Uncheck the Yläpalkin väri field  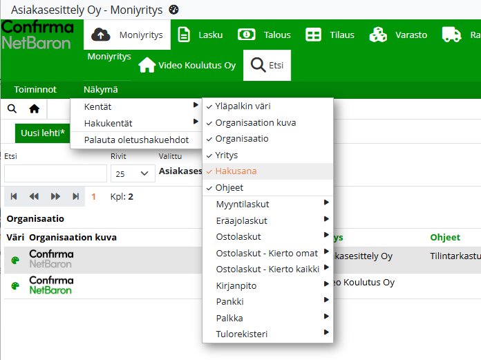pyautogui.click(x=242, y=106)
